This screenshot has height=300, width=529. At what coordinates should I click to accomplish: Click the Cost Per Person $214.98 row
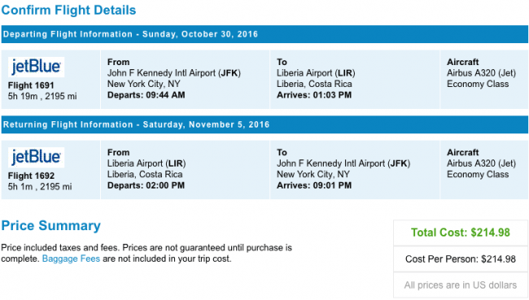(x=461, y=259)
